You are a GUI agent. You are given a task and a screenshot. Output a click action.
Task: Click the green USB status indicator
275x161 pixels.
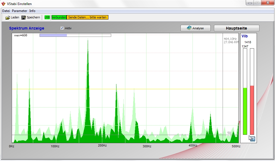(x=47, y=17)
